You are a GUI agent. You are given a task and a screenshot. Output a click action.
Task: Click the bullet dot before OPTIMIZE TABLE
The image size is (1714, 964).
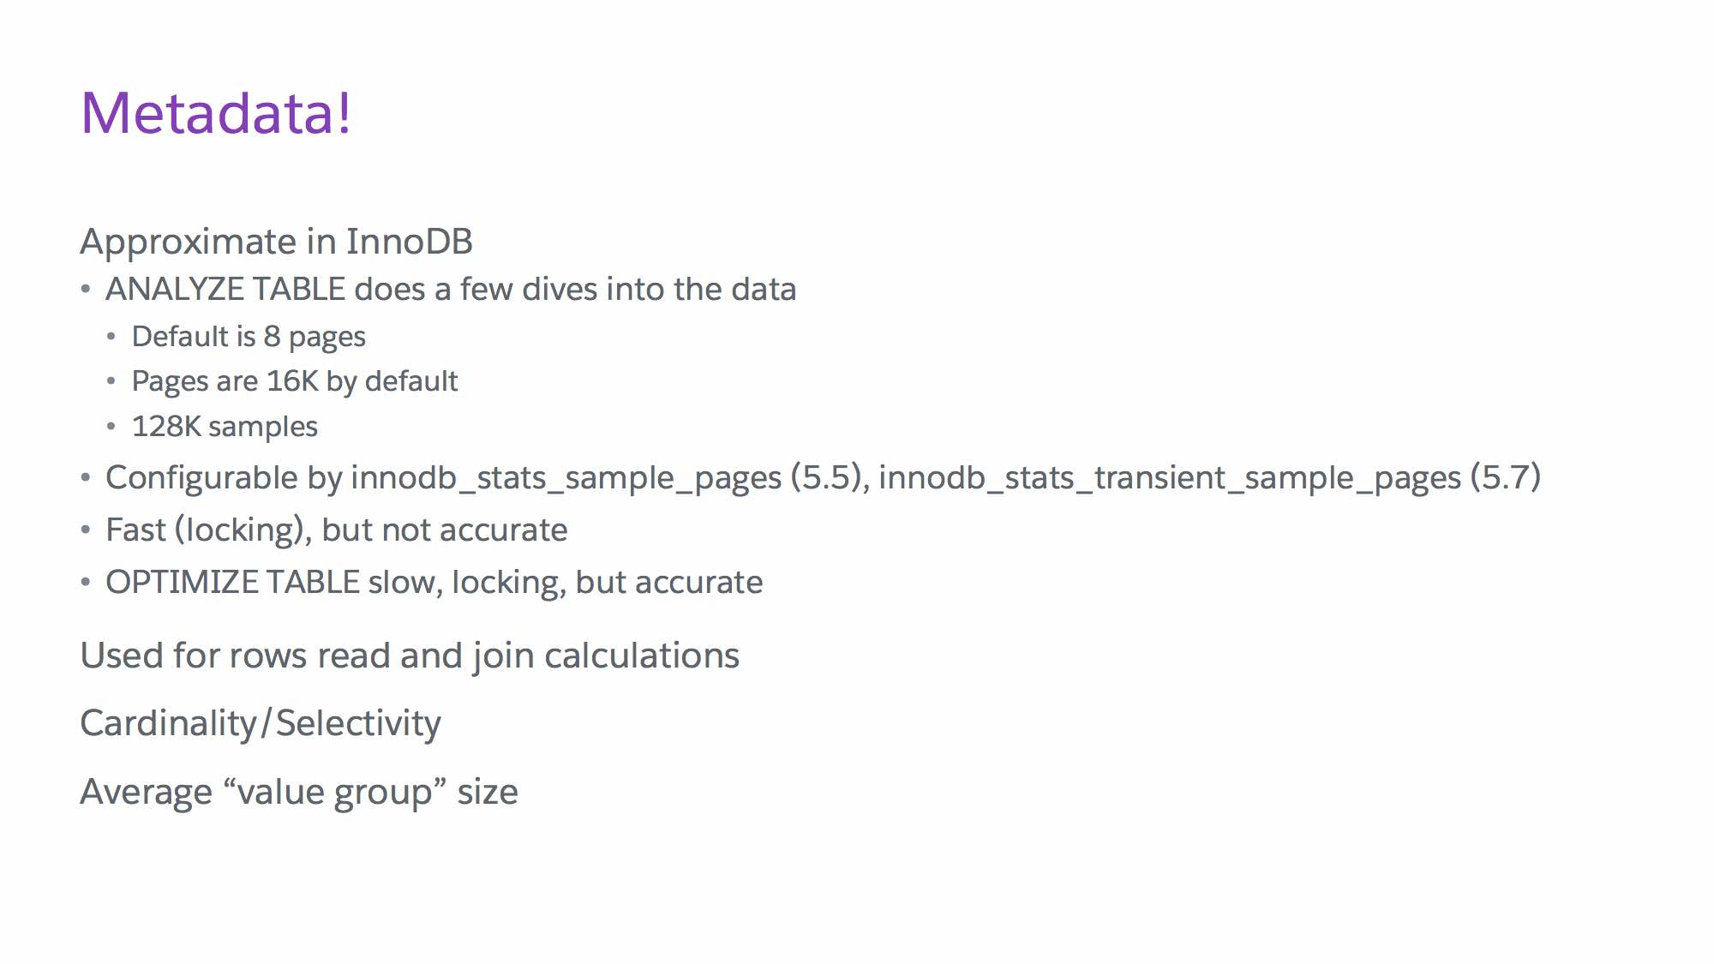[86, 583]
